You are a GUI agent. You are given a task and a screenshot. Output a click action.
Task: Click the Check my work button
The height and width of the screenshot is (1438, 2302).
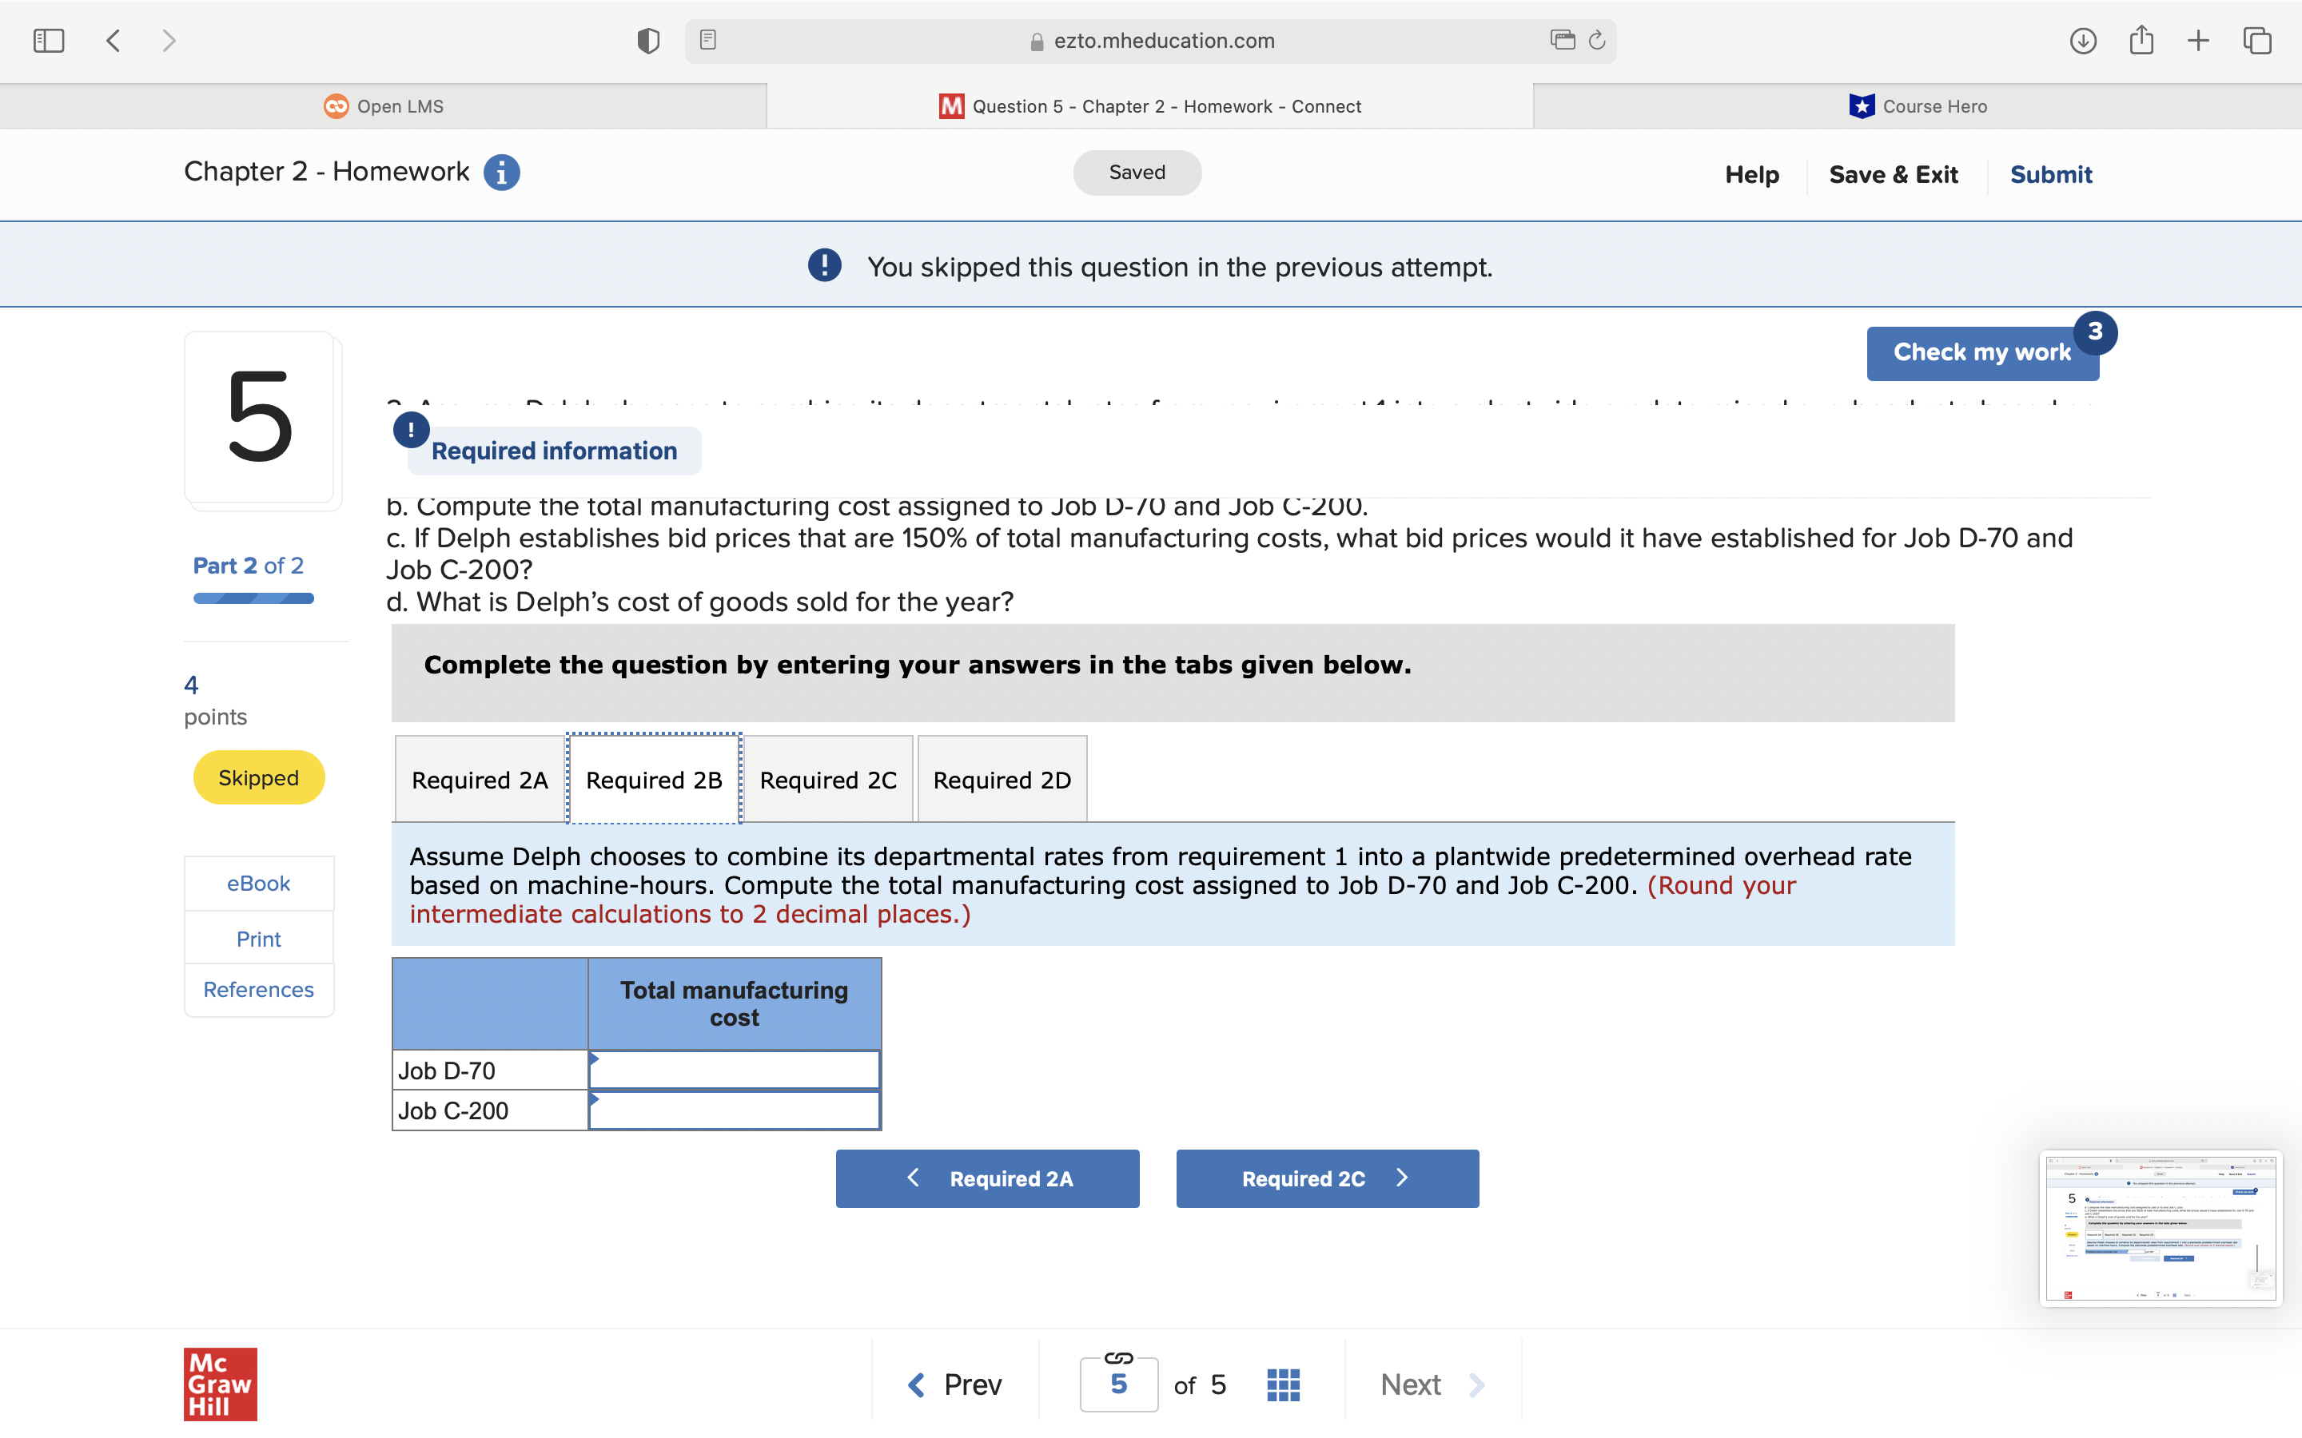click(x=1981, y=352)
